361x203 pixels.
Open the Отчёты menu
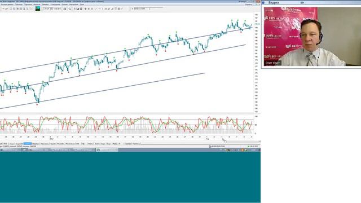65,5
